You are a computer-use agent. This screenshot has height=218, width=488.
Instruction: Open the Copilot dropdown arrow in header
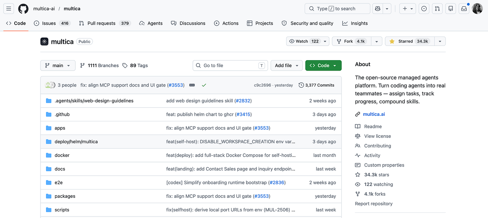click(387, 9)
